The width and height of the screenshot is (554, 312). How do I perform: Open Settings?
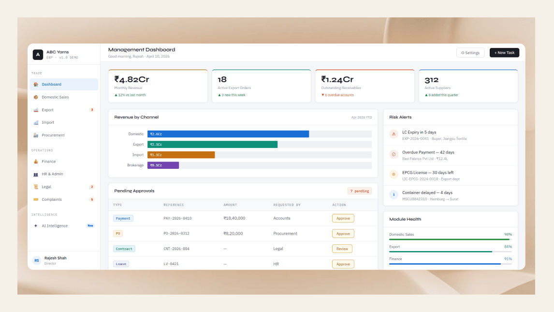tap(470, 53)
